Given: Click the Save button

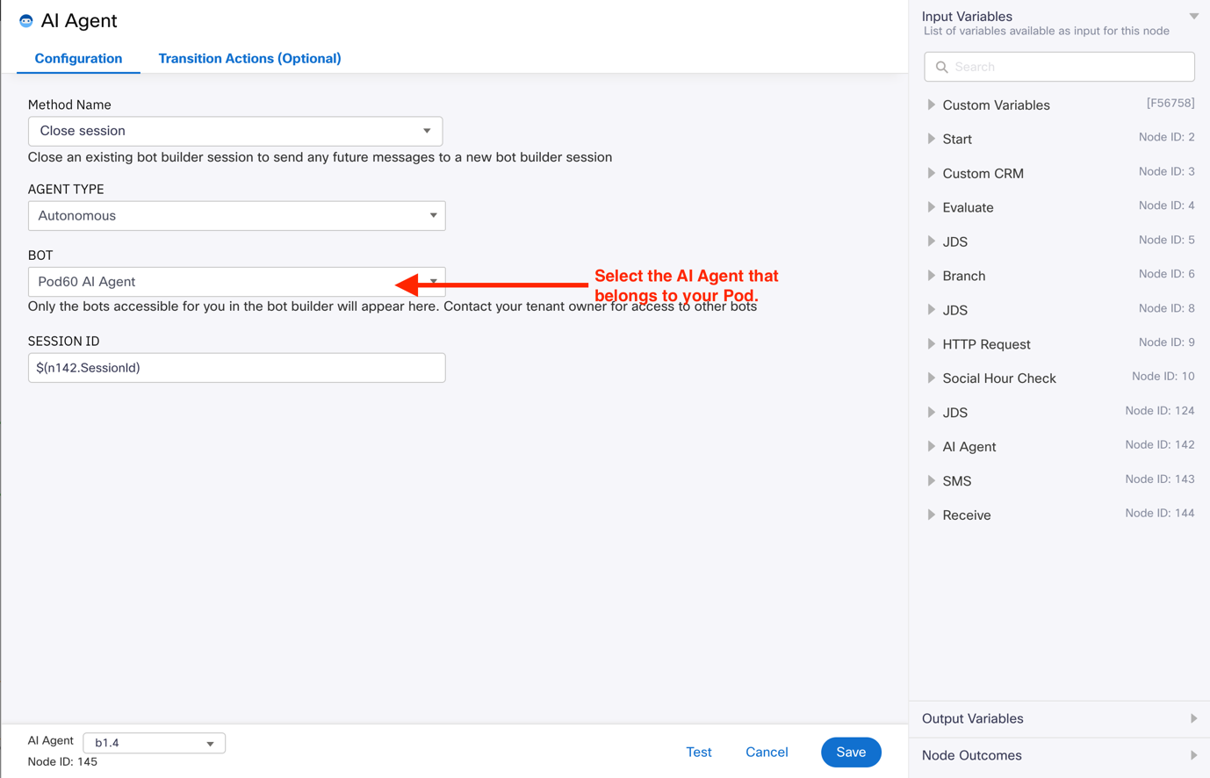Looking at the screenshot, I should 850,753.
